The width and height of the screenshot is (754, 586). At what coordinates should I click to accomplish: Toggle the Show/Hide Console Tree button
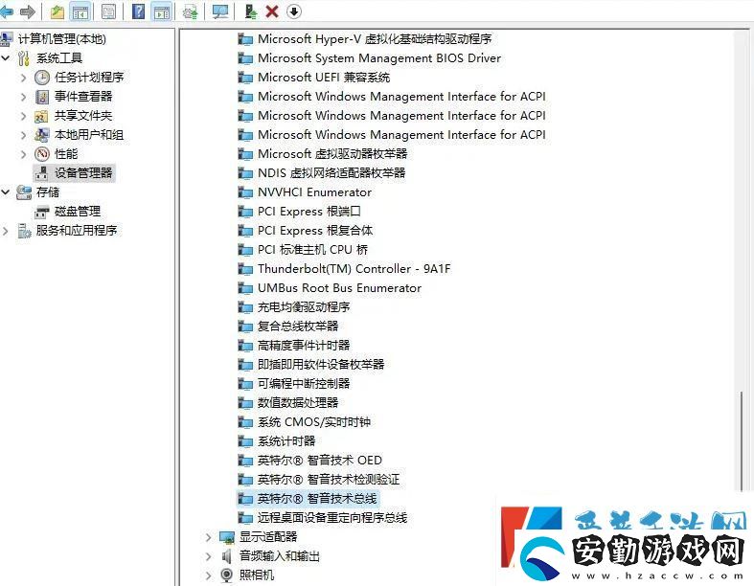point(80,11)
